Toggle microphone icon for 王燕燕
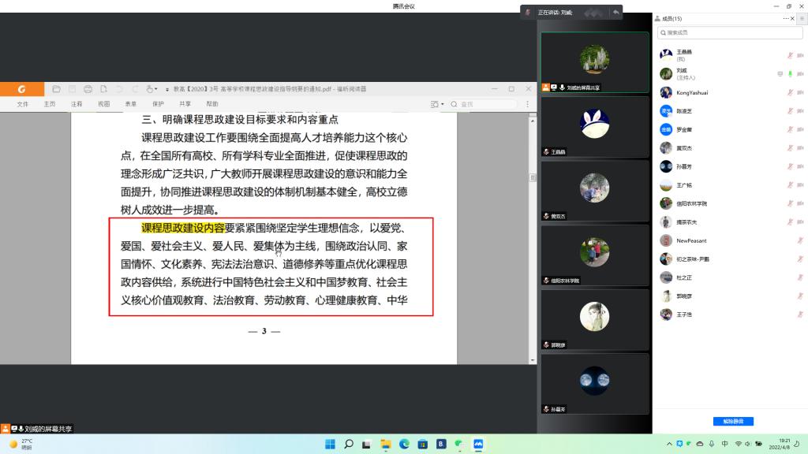This screenshot has height=454, width=808. (x=790, y=55)
